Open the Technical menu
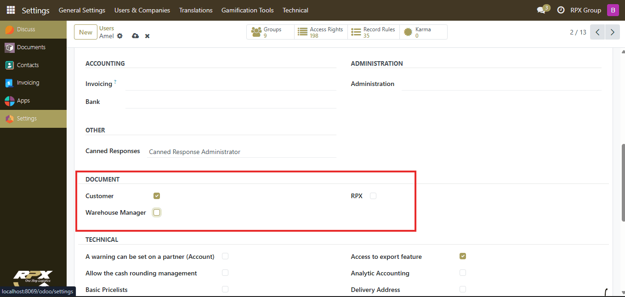The height and width of the screenshot is (297, 625). [295, 10]
